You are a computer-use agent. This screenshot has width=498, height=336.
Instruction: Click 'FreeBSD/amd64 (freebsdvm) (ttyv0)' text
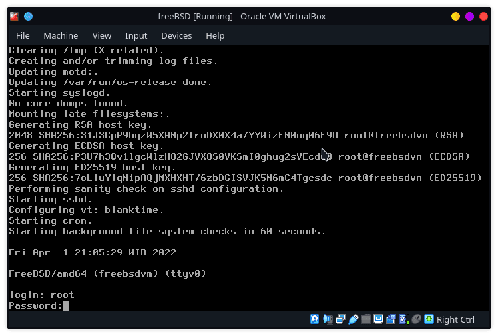(107, 273)
